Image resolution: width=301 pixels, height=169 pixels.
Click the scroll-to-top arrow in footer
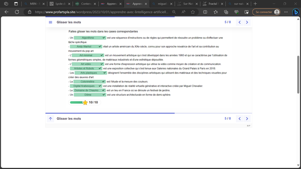click(x=50, y=119)
